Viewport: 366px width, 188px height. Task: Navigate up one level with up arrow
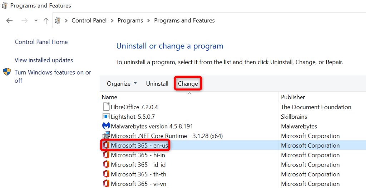coord(46,21)
